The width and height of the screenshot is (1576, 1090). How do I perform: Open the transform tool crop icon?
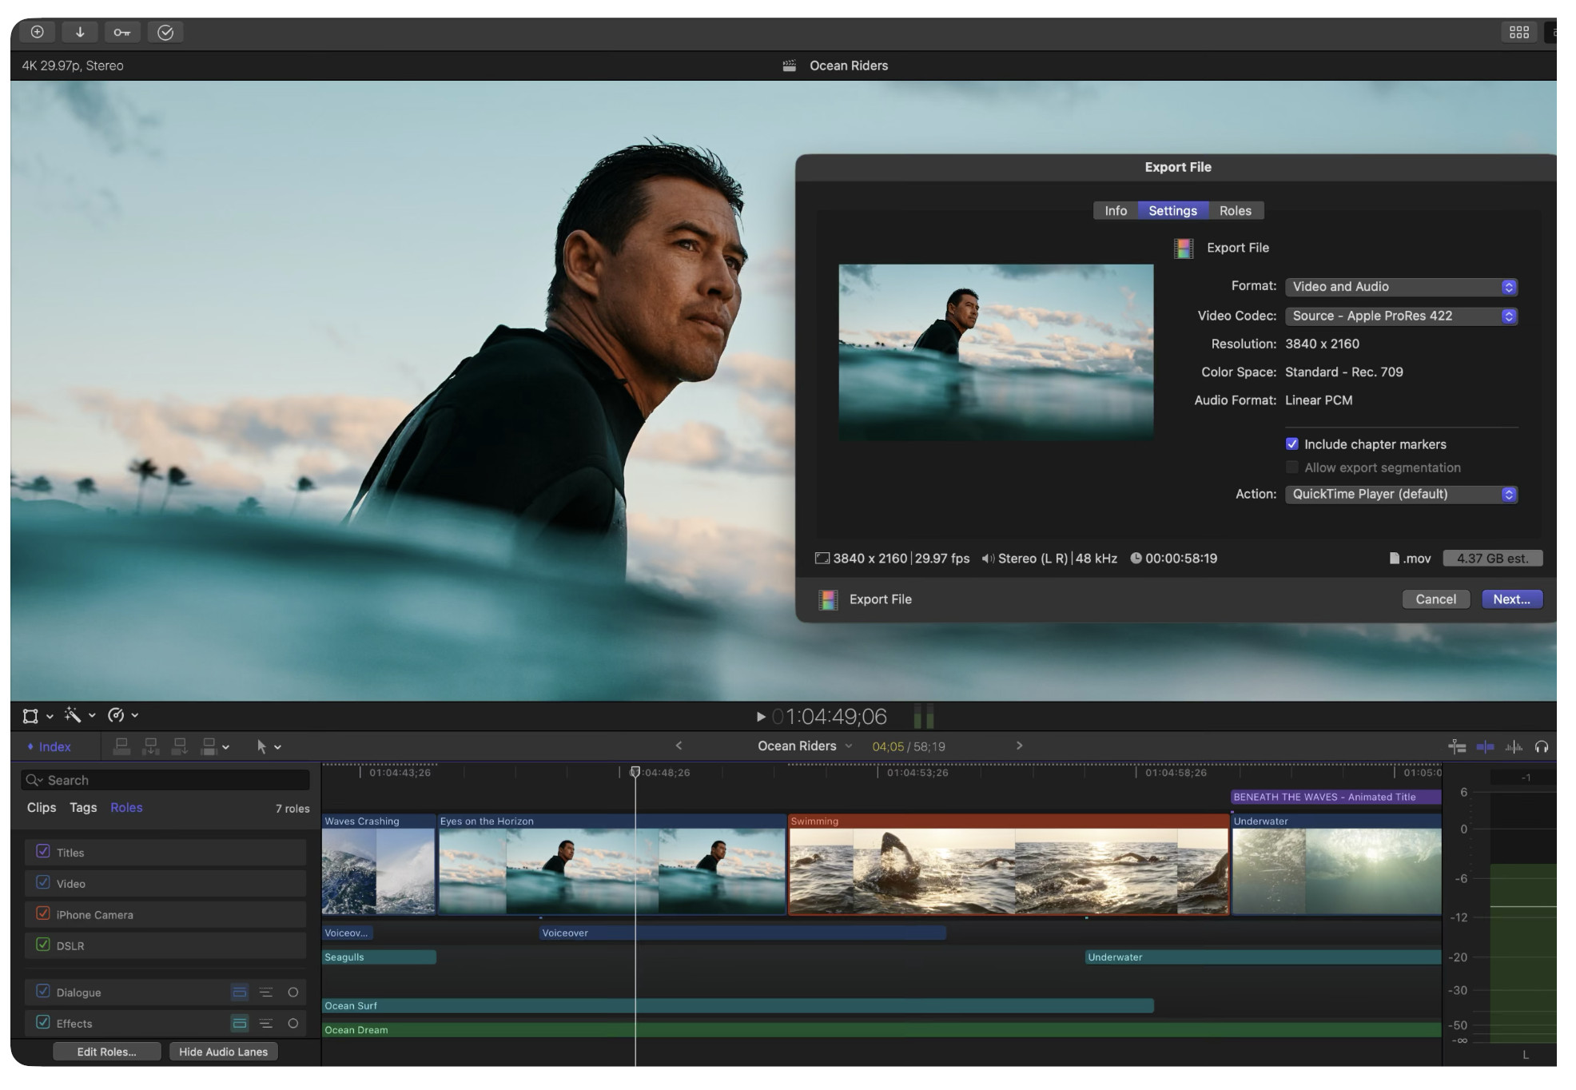(30, 715)
